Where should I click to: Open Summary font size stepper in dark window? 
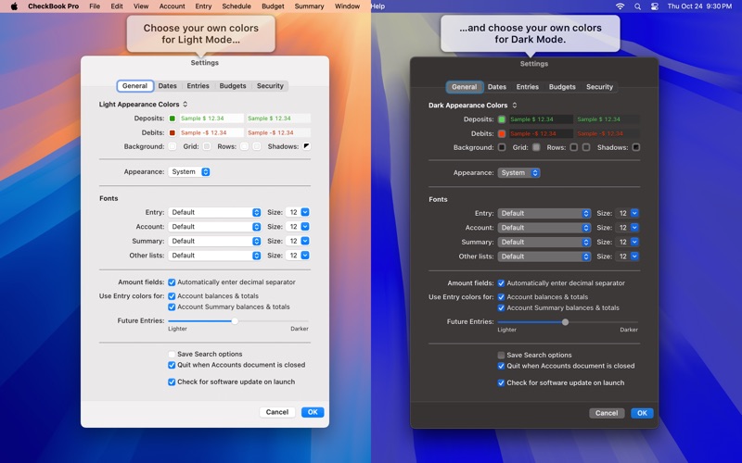pyautogui.click(x=634, y=242)
